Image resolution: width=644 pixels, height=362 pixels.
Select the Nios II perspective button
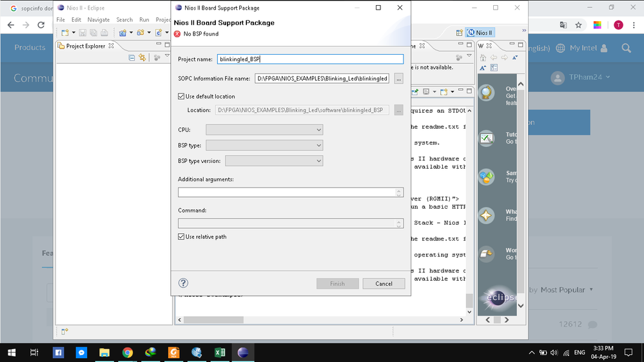(480, 33)
